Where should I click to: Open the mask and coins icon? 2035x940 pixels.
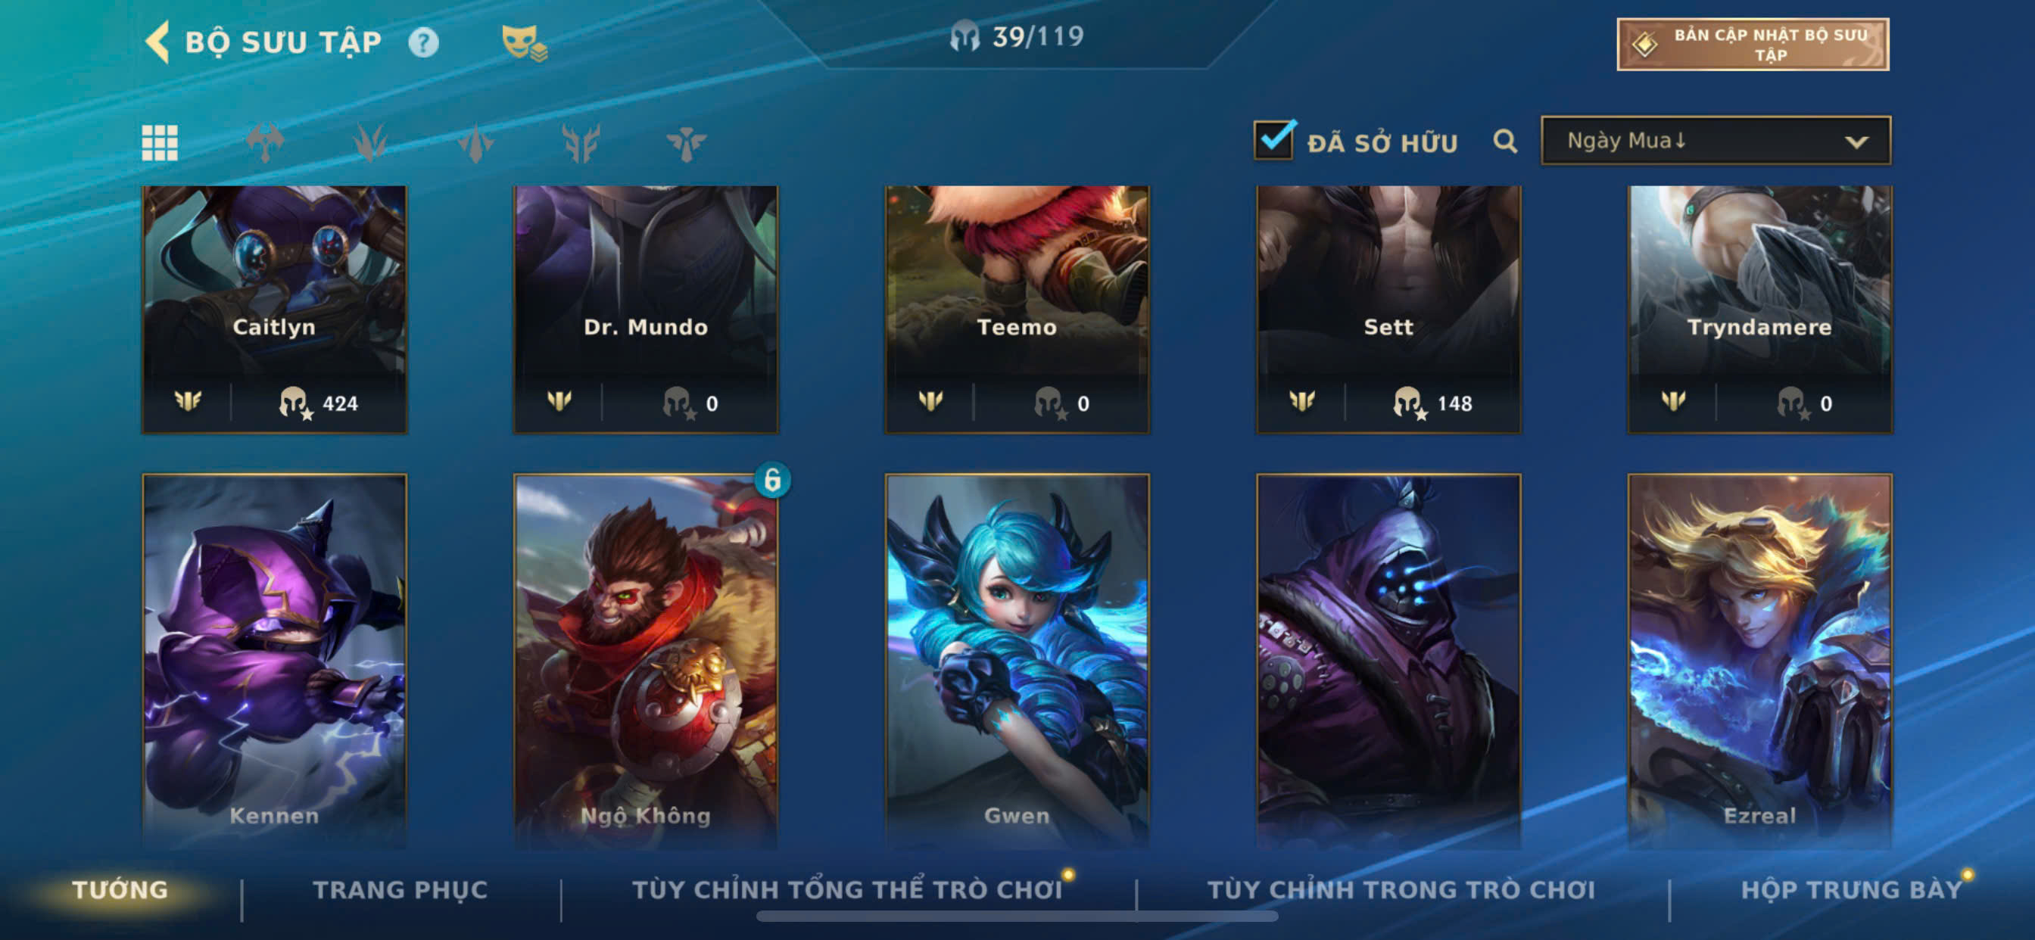coord(525,42)
